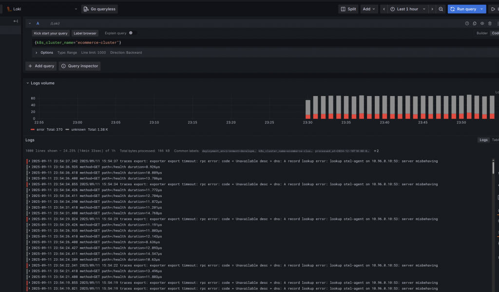Expand the 23:54:34.855 traces export log line

(29, 184)
